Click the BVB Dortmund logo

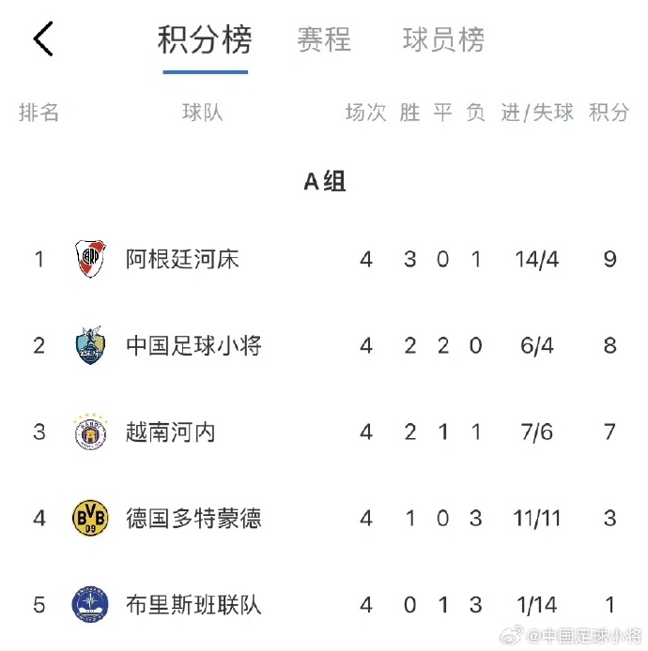90,518
